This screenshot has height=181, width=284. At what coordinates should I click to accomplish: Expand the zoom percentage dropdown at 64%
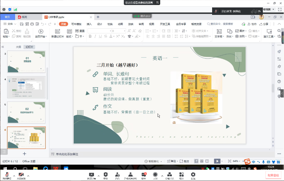click(x=240, y=161)
